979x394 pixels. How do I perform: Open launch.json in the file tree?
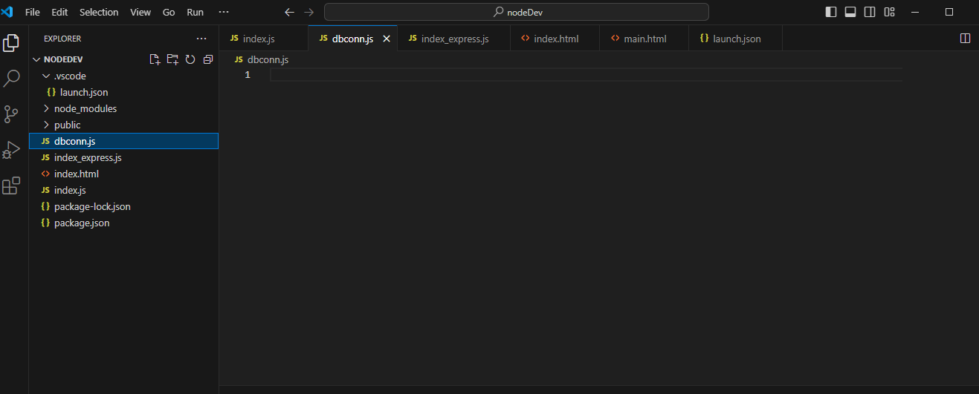123,92
